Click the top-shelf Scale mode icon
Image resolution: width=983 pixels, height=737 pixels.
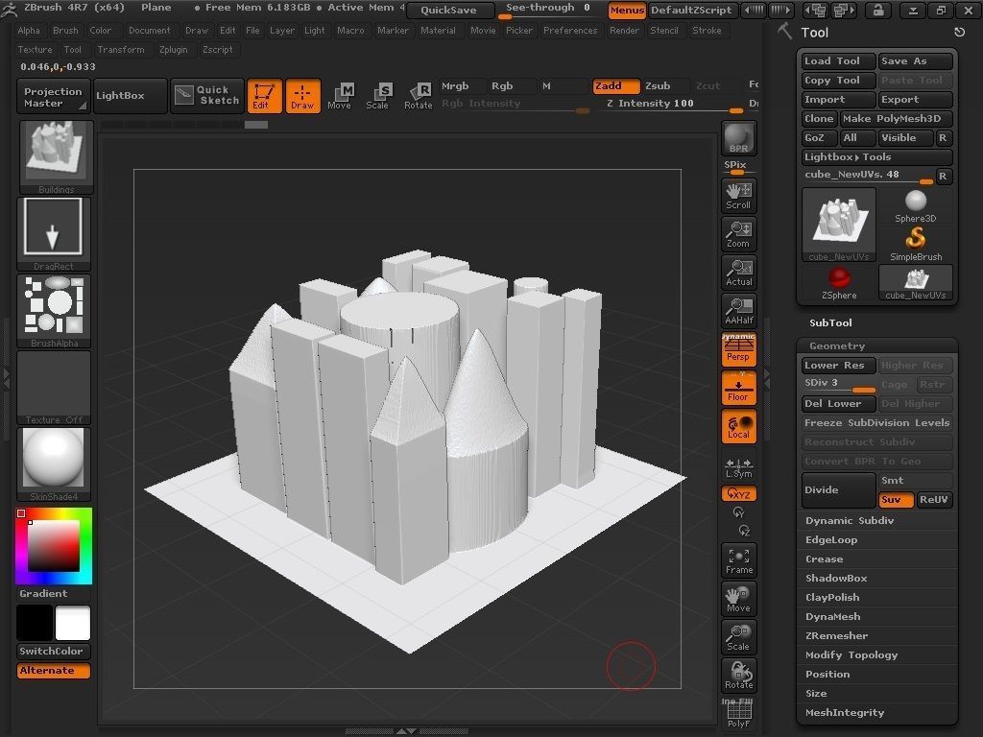[378, 96]
